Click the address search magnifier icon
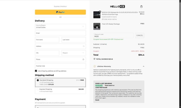The image size is (181, 108). [84, 46]
